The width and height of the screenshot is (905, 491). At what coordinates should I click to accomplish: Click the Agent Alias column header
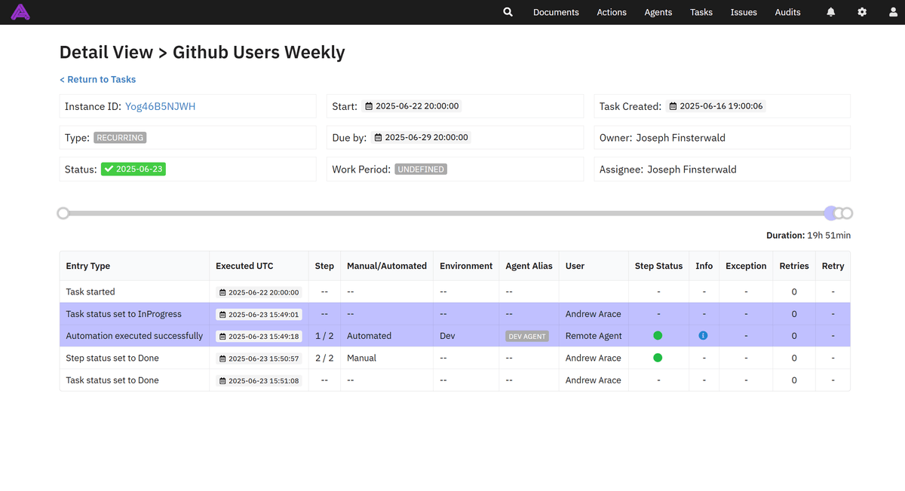tap(529, 266)
